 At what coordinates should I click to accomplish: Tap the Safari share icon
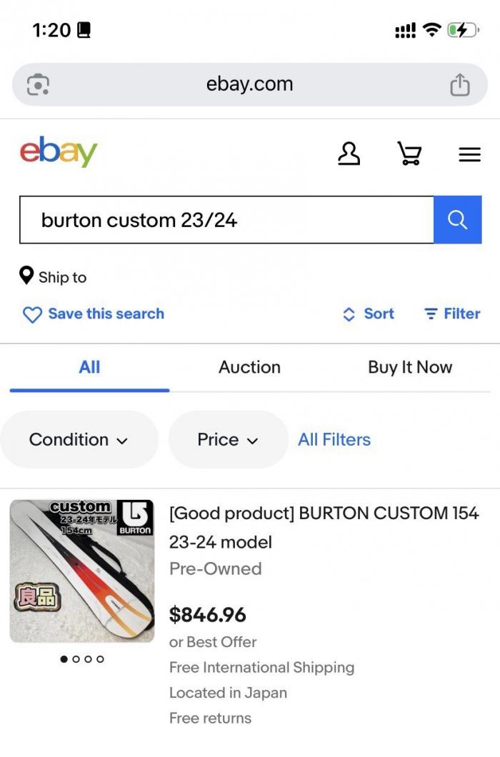pos(459,85)
